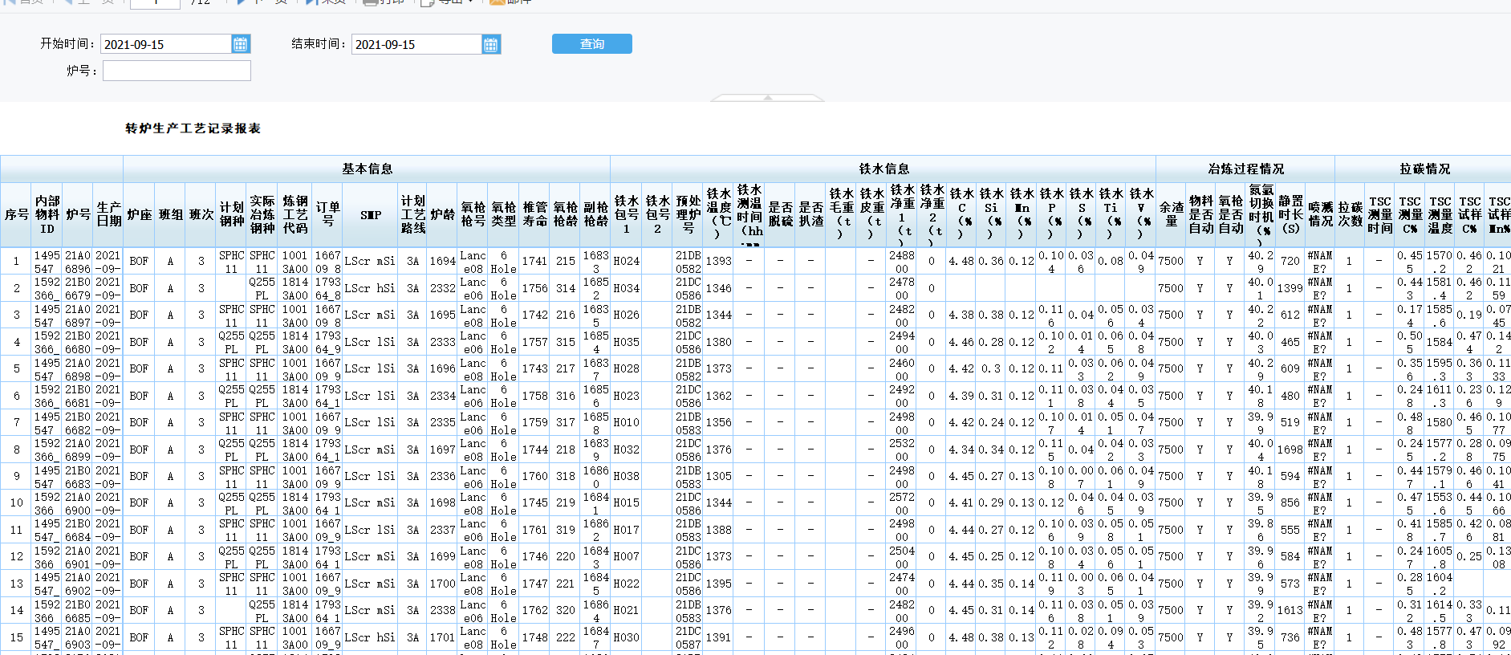Click furnace age value 2332
1511x655 pixels.
442,288
